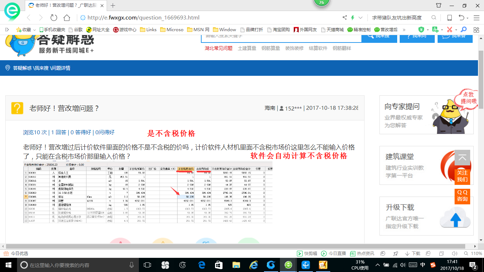The image size is (484, 272).
Task: Click the 答疑解惑 breadcrumb link
Action: (x=22, y=68)
